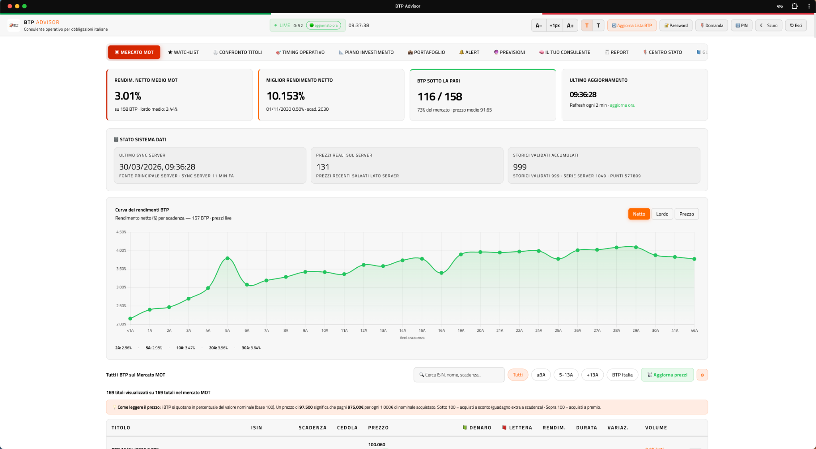Click the search magnifier in the ISIN field

coord(422,374)
